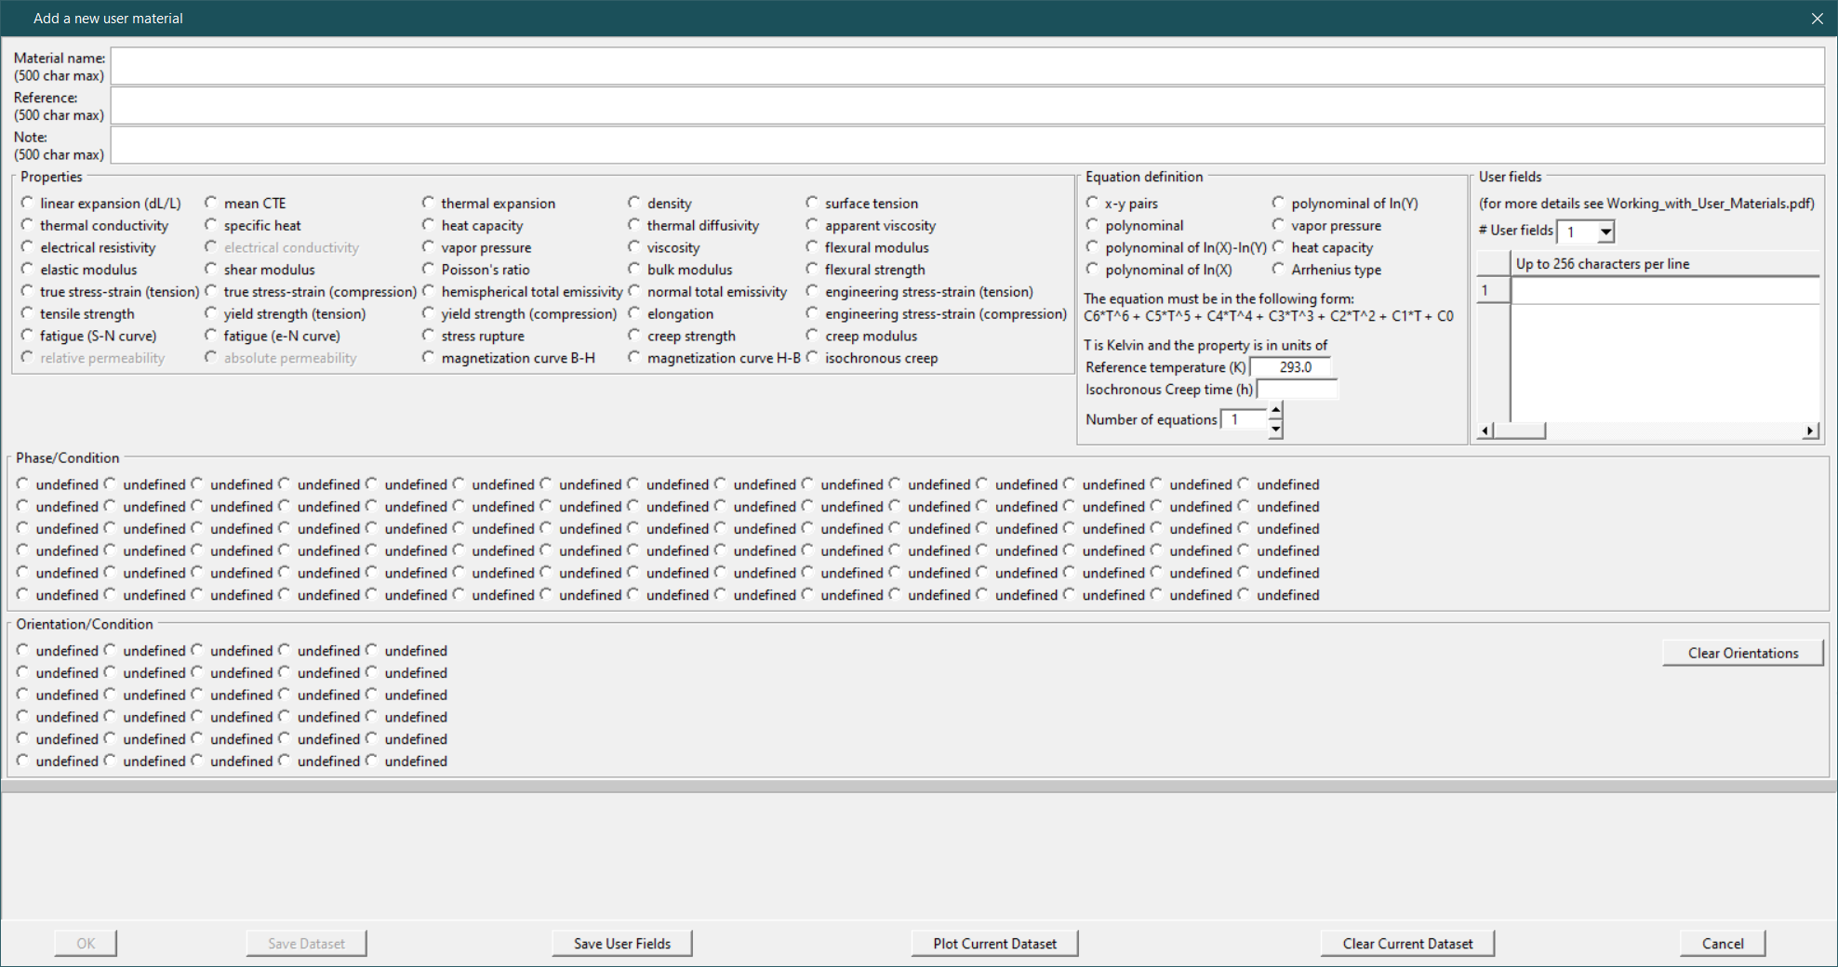Select the thermal conductivity property
This screenshot has width=1838, height=967.
(28, 225)
